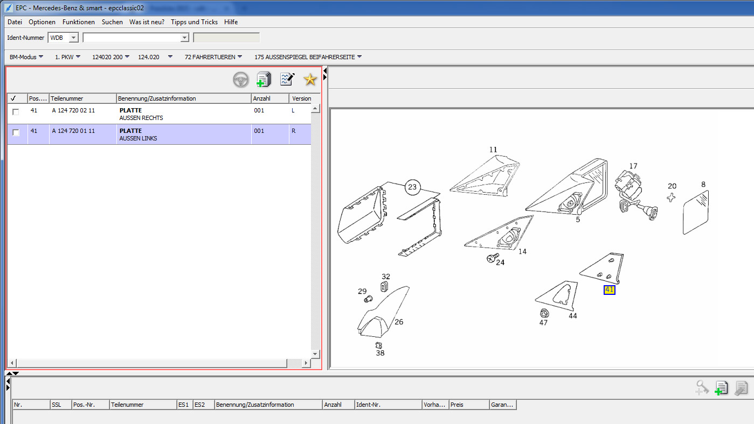Open the Was ist neu? menu

(x=147, y=22)
